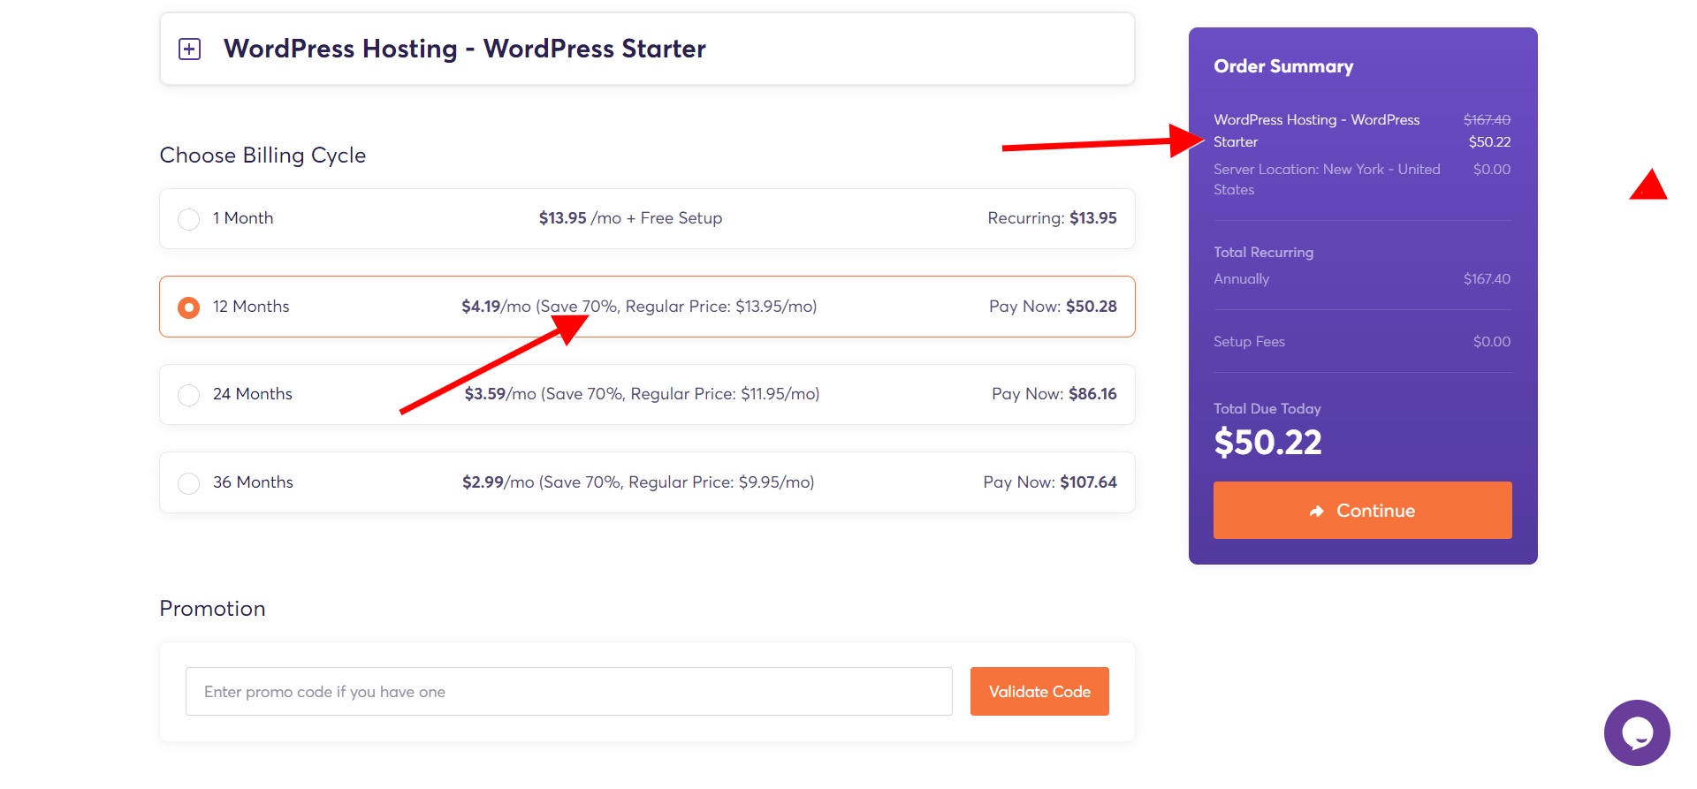Image resolution: width=1697 pixels, height=789 pixels.
Task: Click the Continue button
Action: [x=1362, y=510]
